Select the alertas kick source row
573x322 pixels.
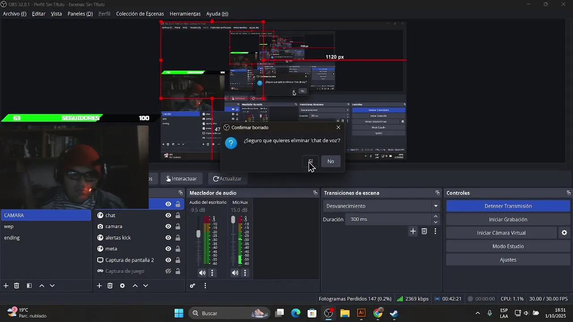tap(139, 237)
